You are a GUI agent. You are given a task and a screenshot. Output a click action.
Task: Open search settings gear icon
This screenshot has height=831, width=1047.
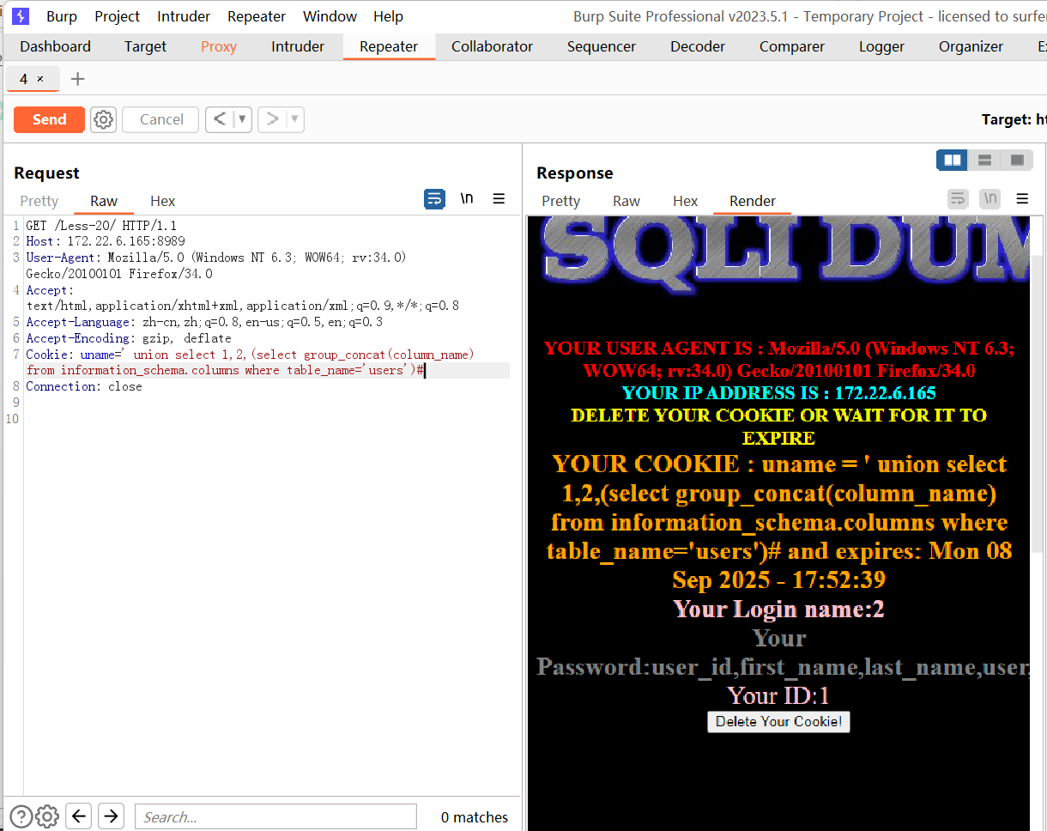(48, 816)
